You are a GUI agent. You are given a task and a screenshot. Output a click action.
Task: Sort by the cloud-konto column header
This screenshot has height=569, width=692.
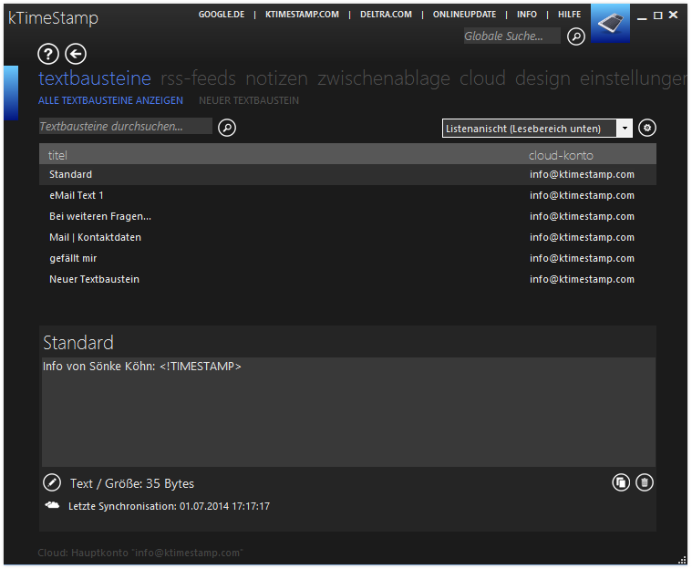(561, 155)
